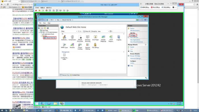Click View Applications action link
The height and width of the screenshot is (112, 199).
point(135,40)
